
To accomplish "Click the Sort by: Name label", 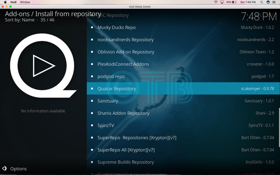I will 20,20.
